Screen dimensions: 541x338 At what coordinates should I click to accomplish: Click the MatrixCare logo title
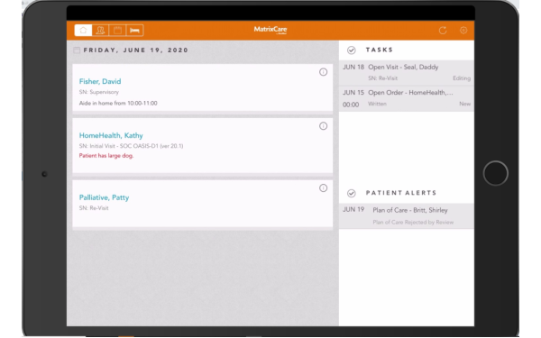pos(270,30)
